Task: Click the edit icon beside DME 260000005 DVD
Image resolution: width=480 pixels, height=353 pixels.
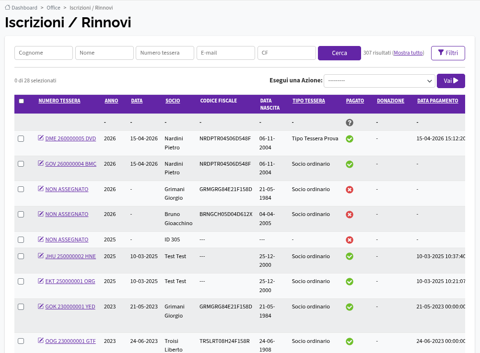Action: (41, 138)
